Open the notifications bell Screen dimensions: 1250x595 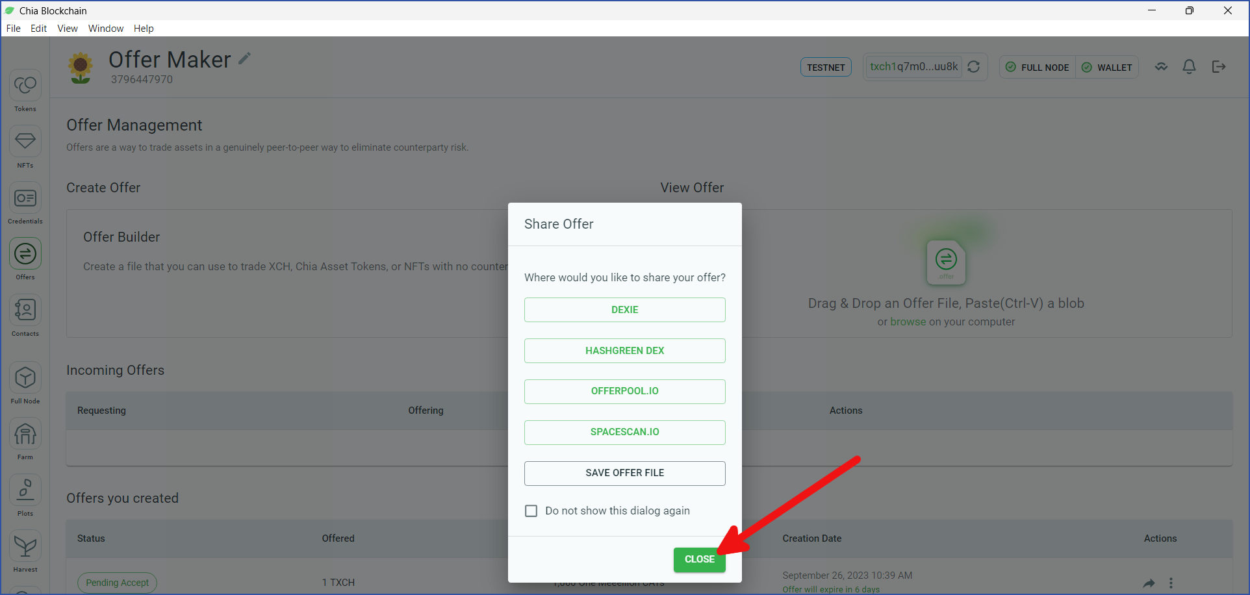[1189, 67]
